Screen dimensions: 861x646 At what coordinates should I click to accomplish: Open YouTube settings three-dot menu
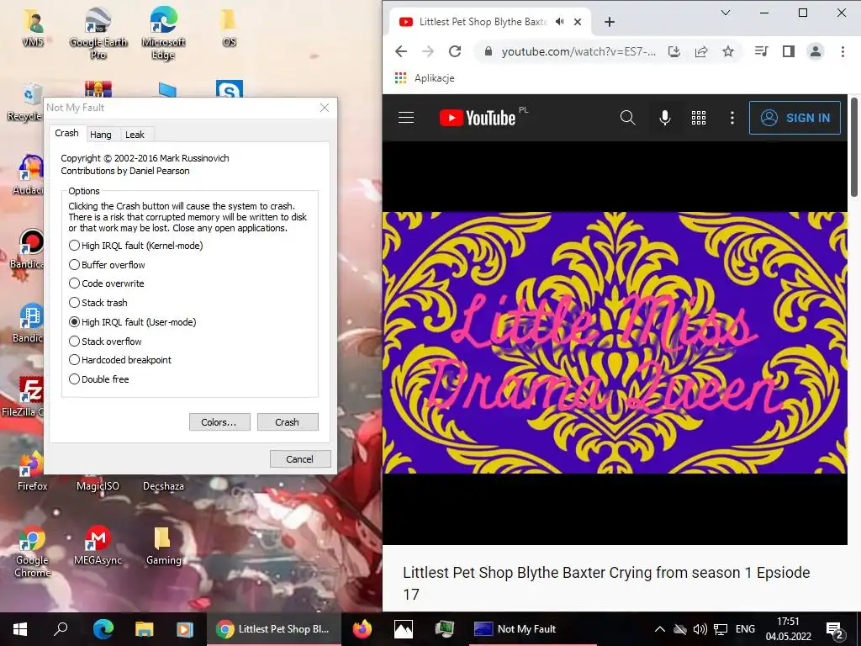click(x=732, y=118)
